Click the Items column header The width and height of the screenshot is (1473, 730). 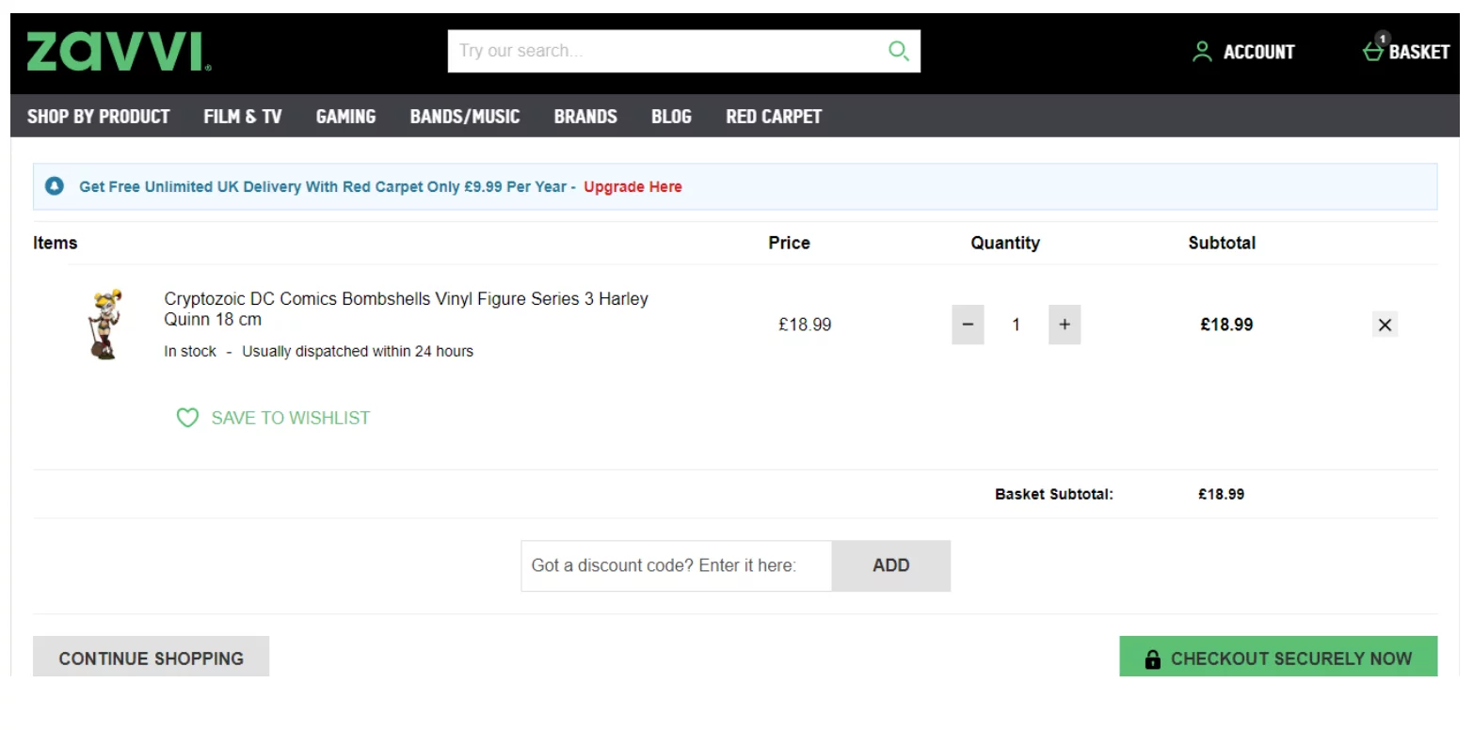click(56, 243)
